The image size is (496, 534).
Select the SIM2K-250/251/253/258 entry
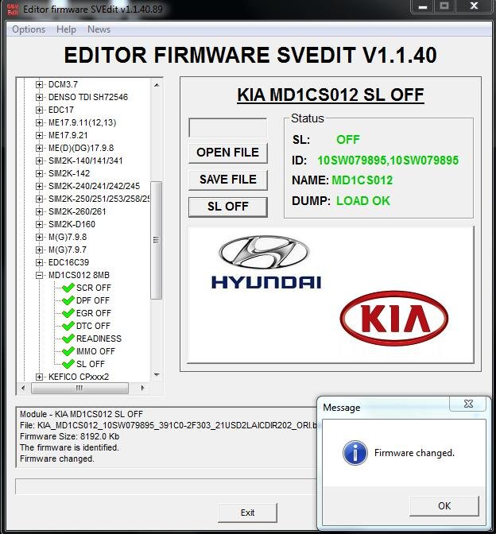point(99,199)
